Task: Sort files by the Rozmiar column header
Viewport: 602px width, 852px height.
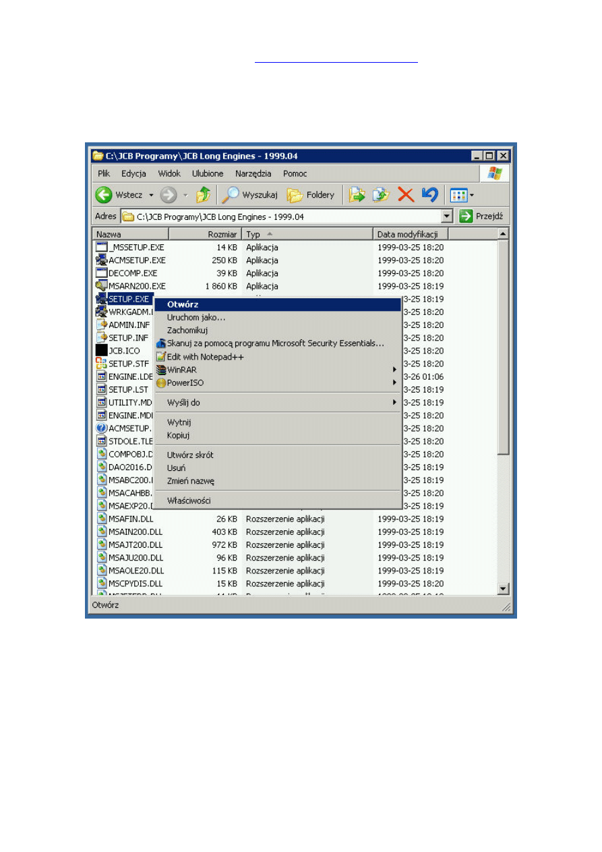Action: click(205, 234)
